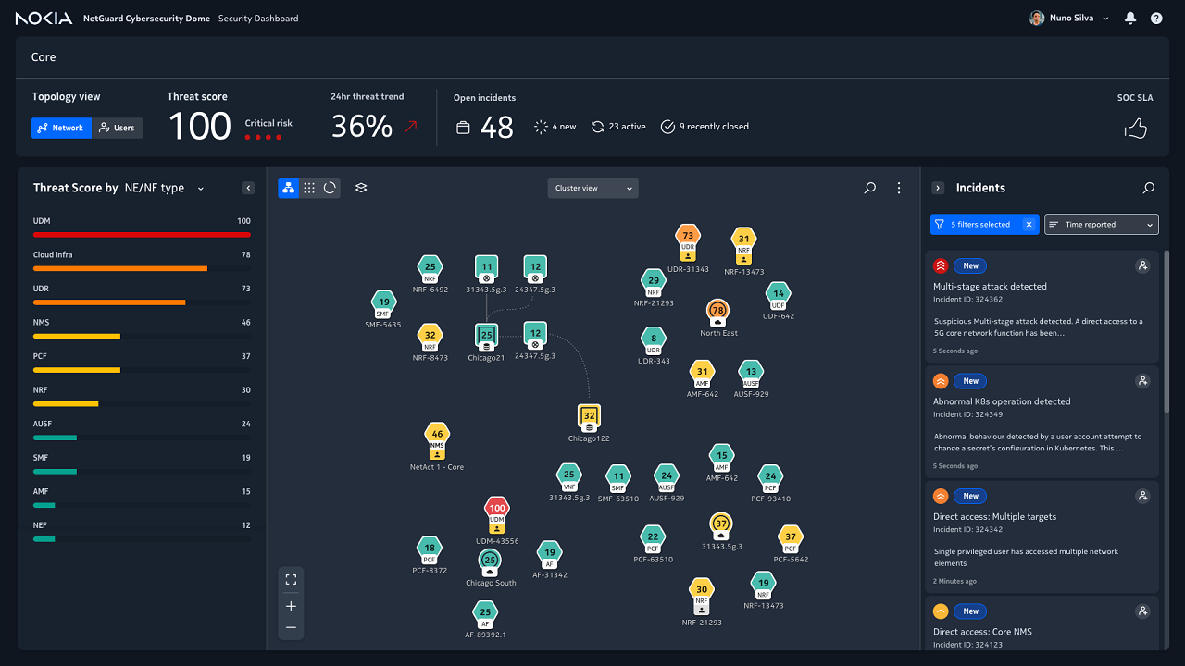Zoom out on the topology map

tap(291, 628)
